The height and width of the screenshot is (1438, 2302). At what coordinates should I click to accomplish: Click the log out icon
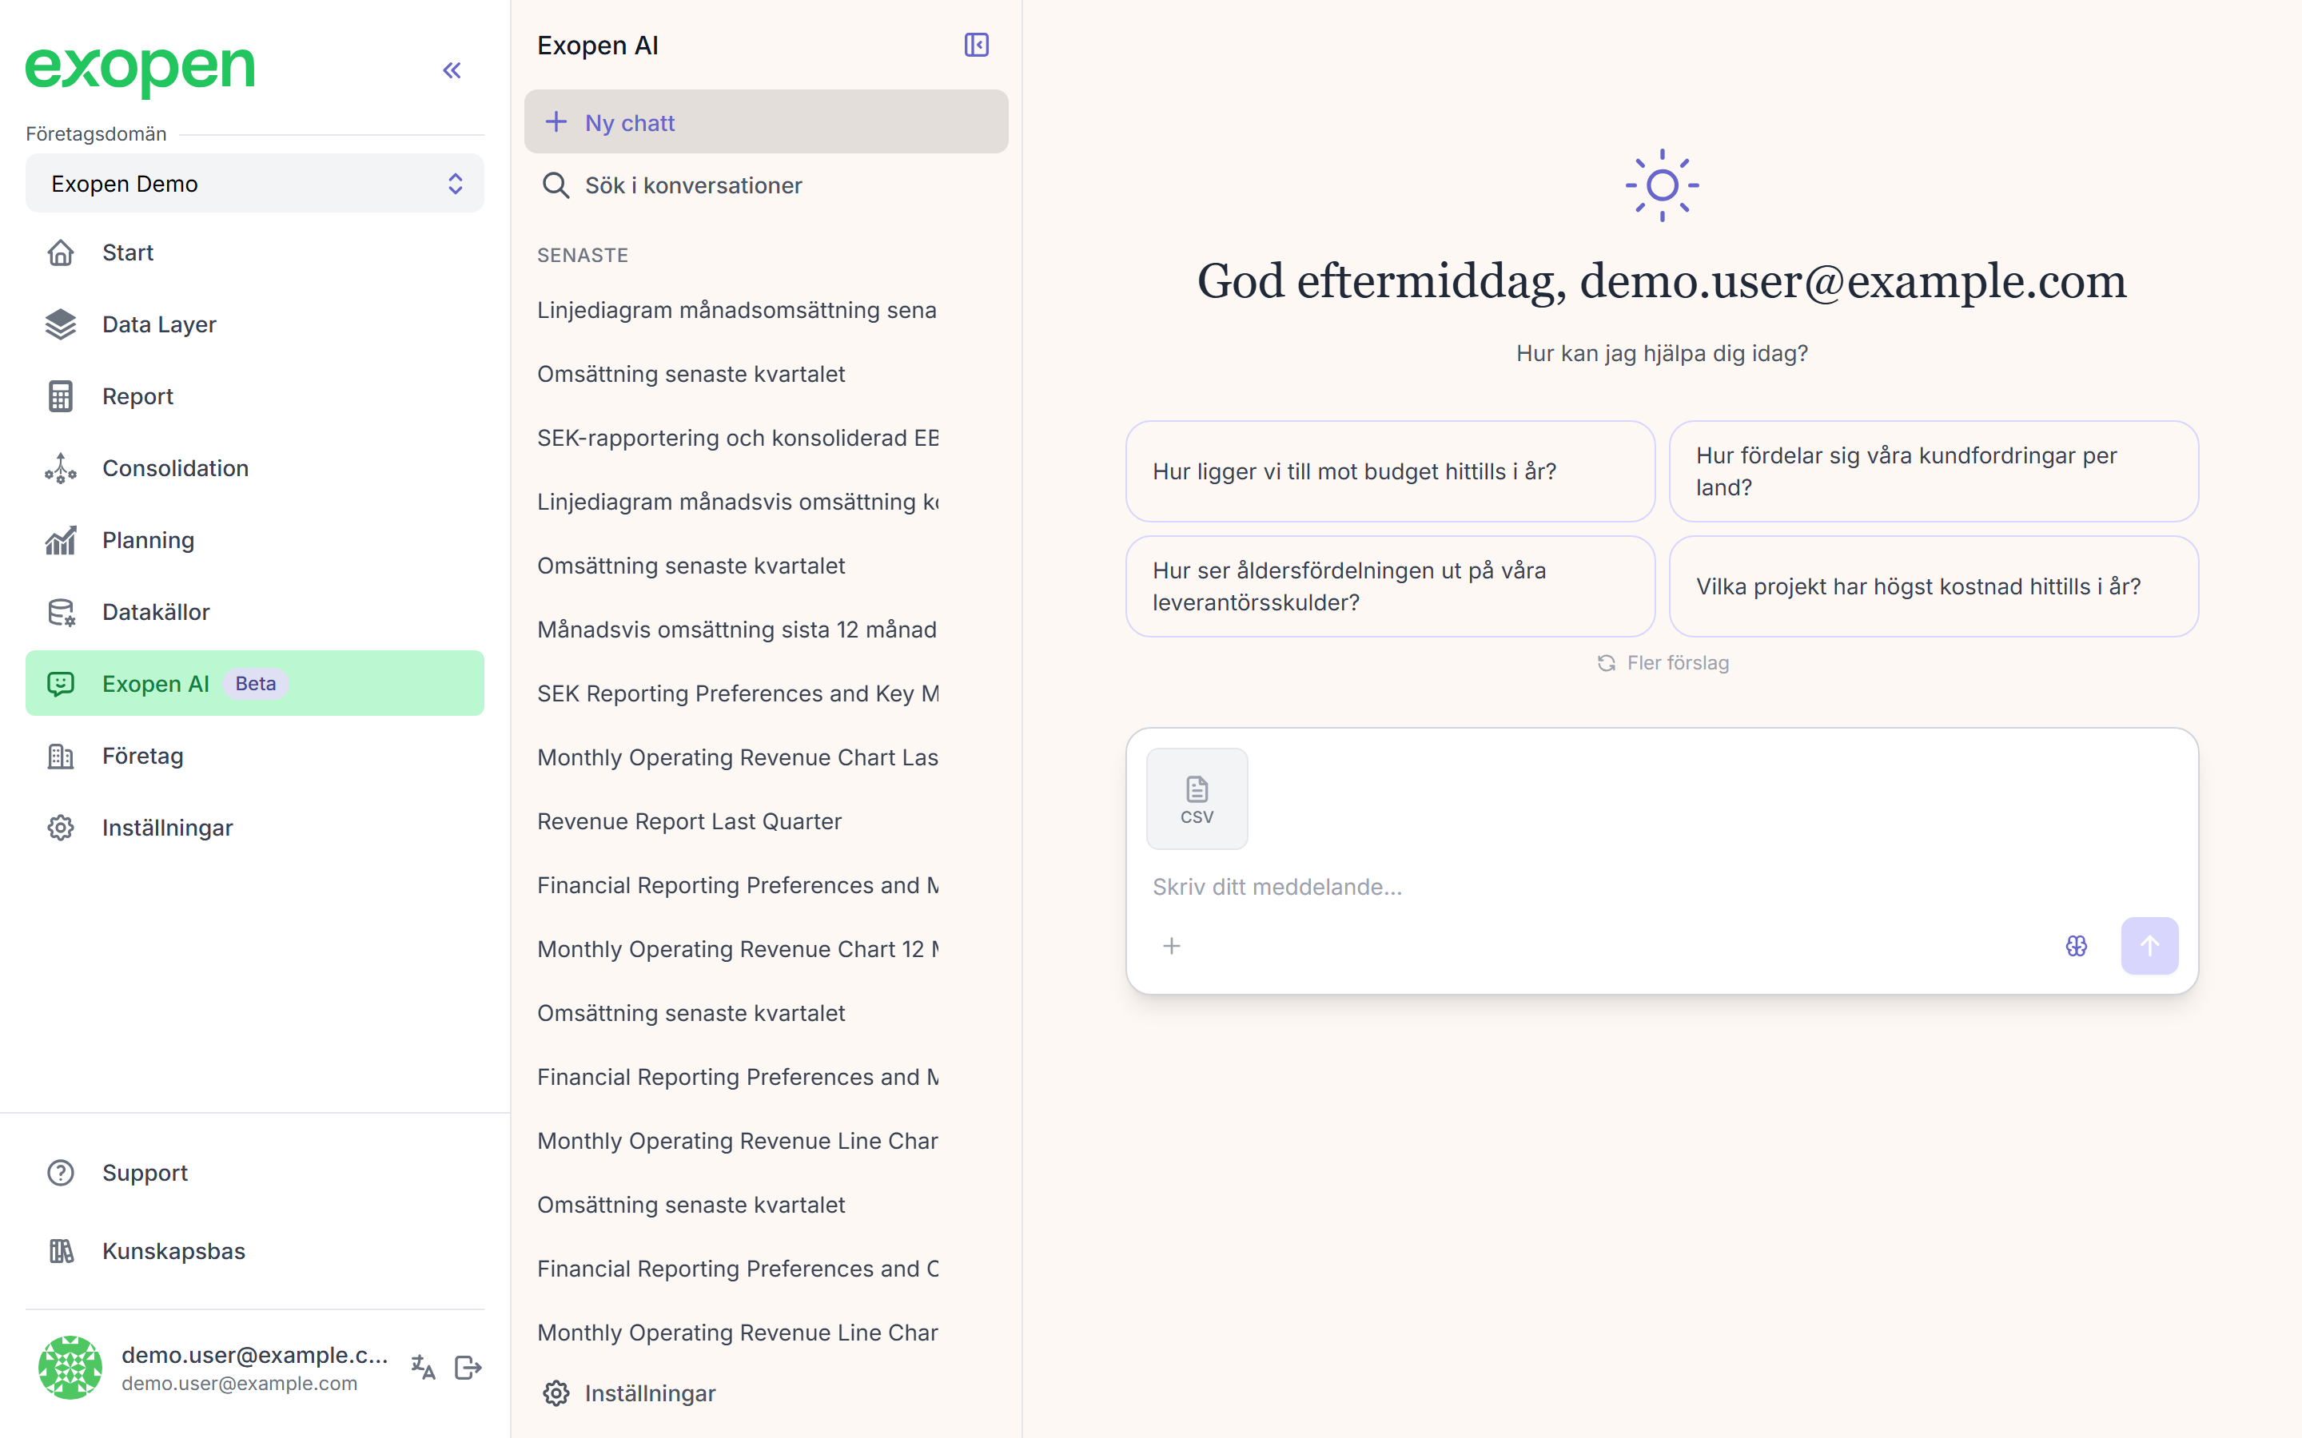pyautogui.click(x=468, y=1368)
